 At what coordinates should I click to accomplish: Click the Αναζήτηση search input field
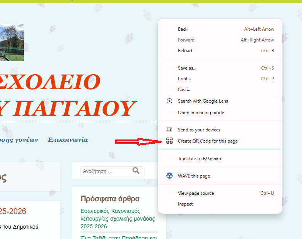pyautogui.click(x=105, y=171)
